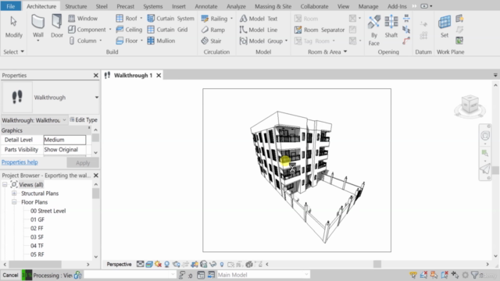Open the Add-Ins ribbon tab
500x281 pixels.
coord(397,6)
